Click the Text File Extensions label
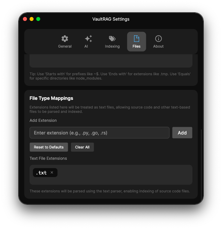 point(48,158)
